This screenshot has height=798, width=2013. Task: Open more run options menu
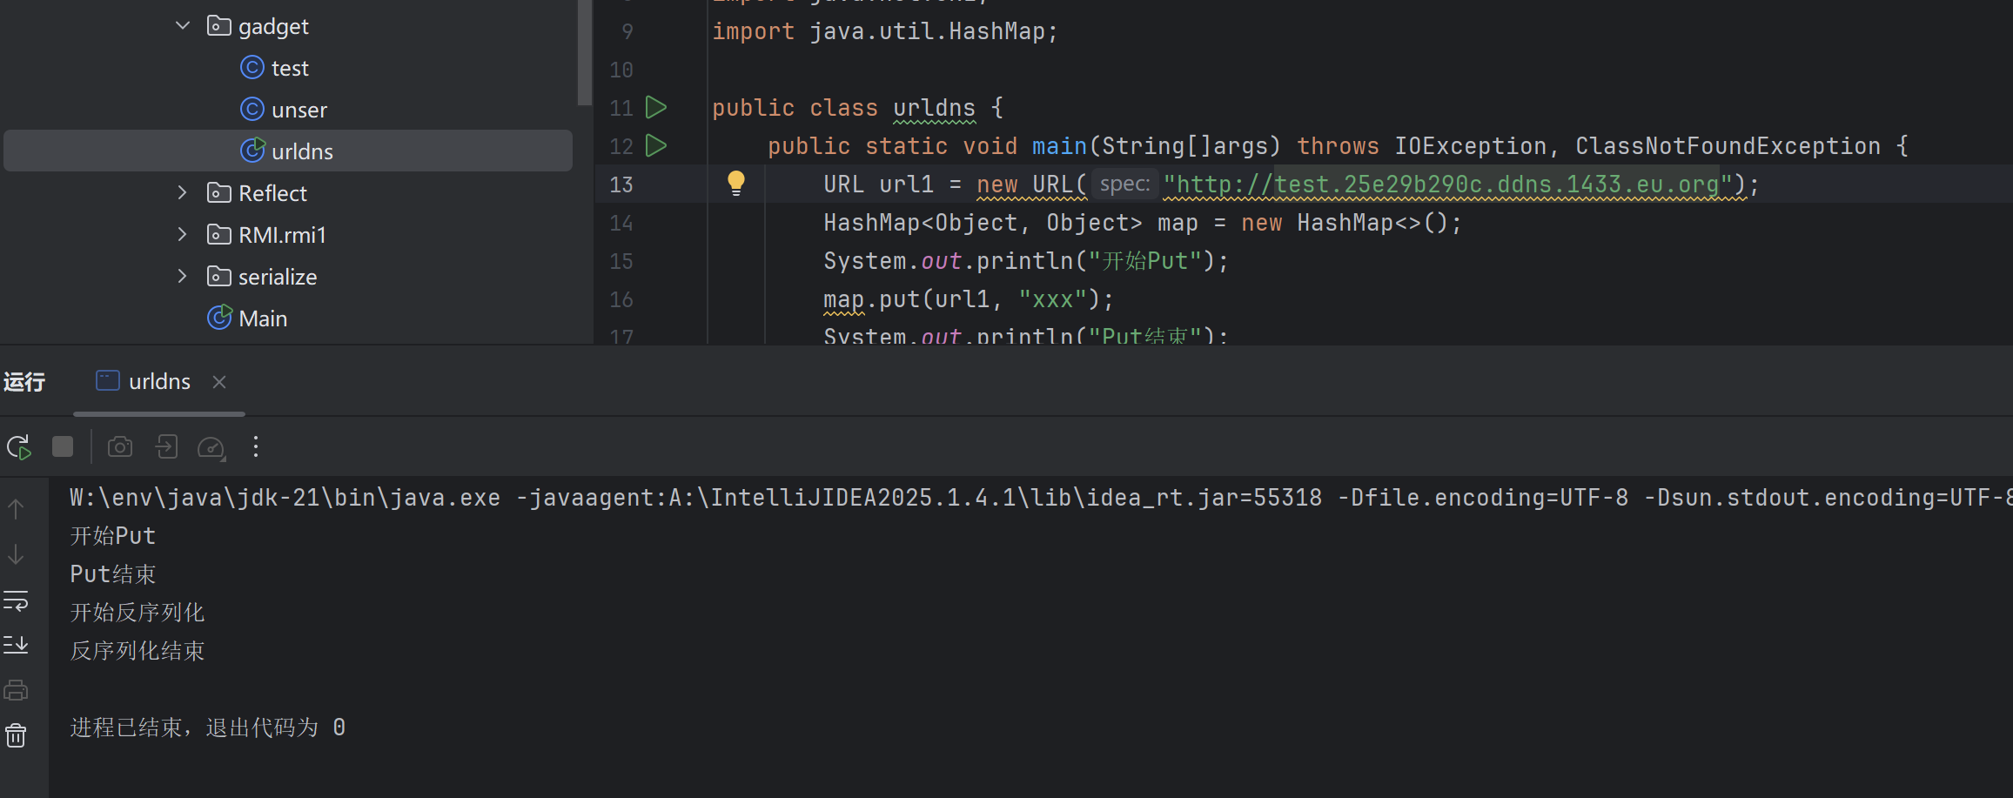coord(256,446)
